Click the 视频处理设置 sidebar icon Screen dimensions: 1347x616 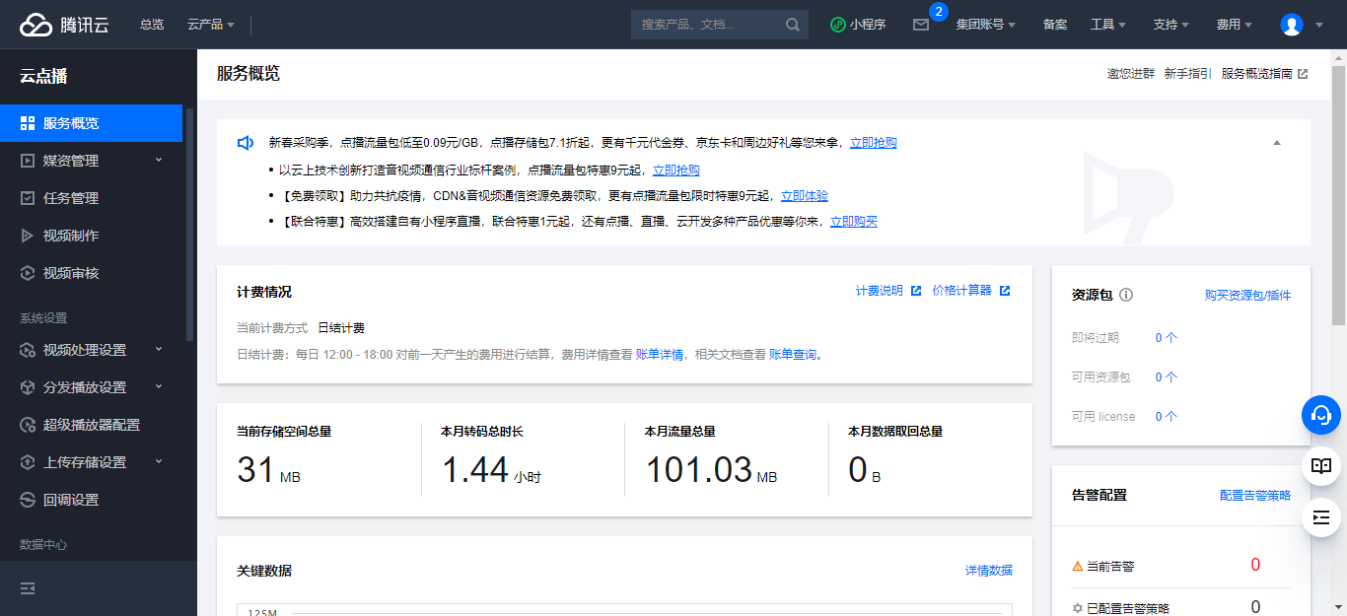[28, 350]
